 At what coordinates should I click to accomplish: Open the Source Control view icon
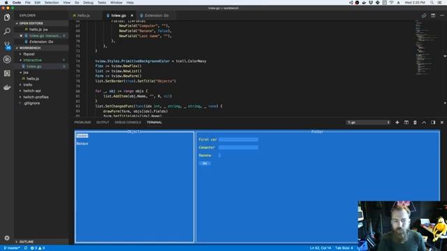point(7,45)
